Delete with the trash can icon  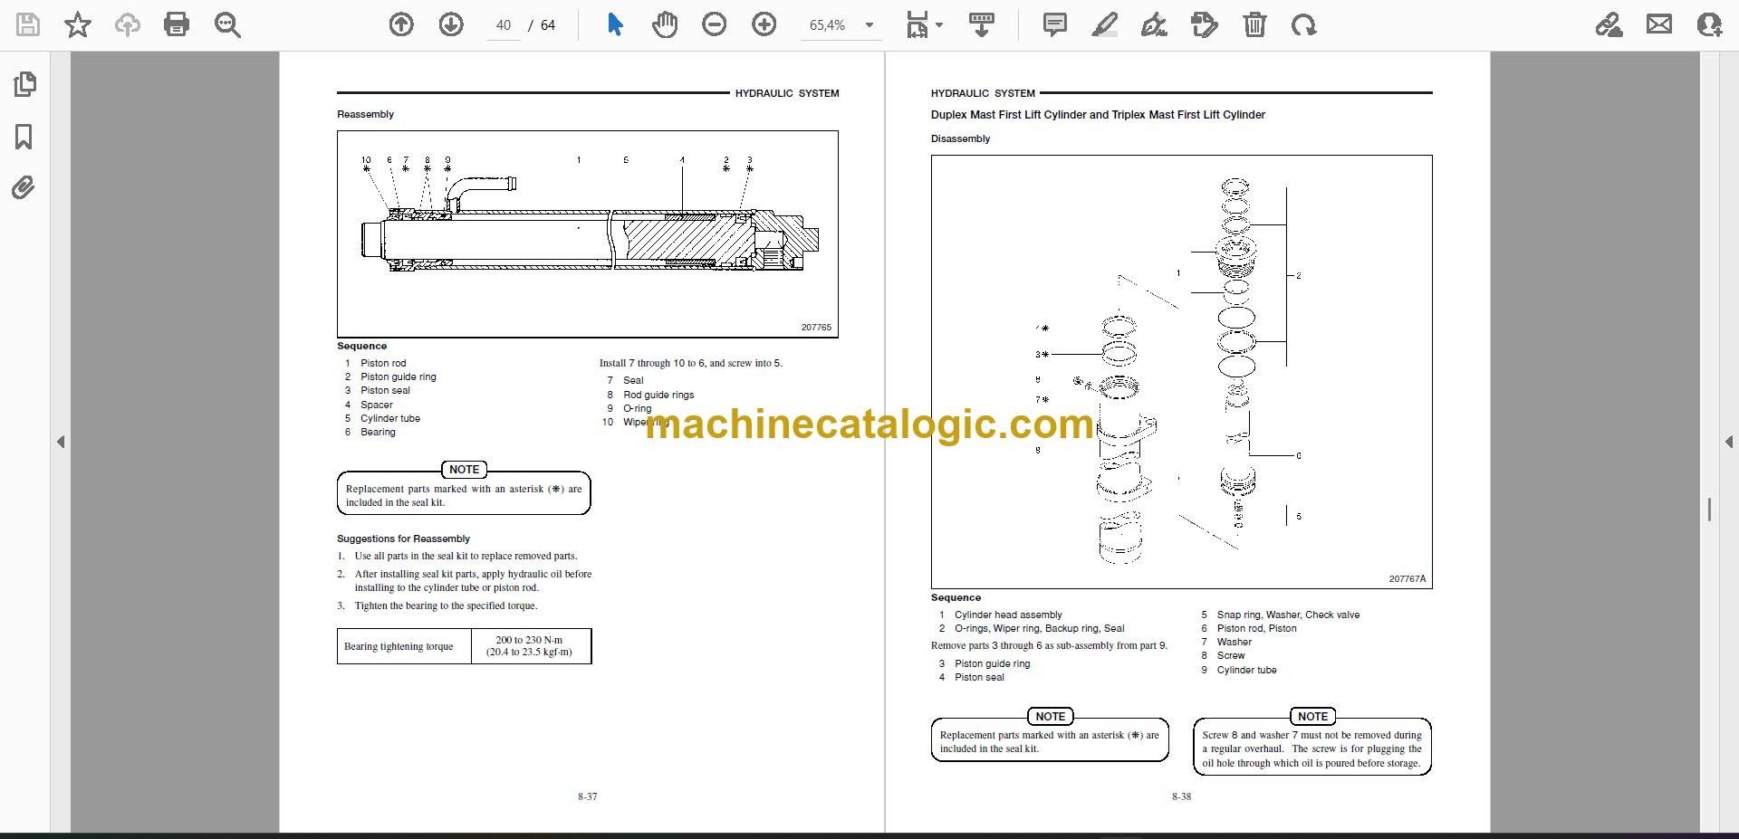pos(1254,24)
